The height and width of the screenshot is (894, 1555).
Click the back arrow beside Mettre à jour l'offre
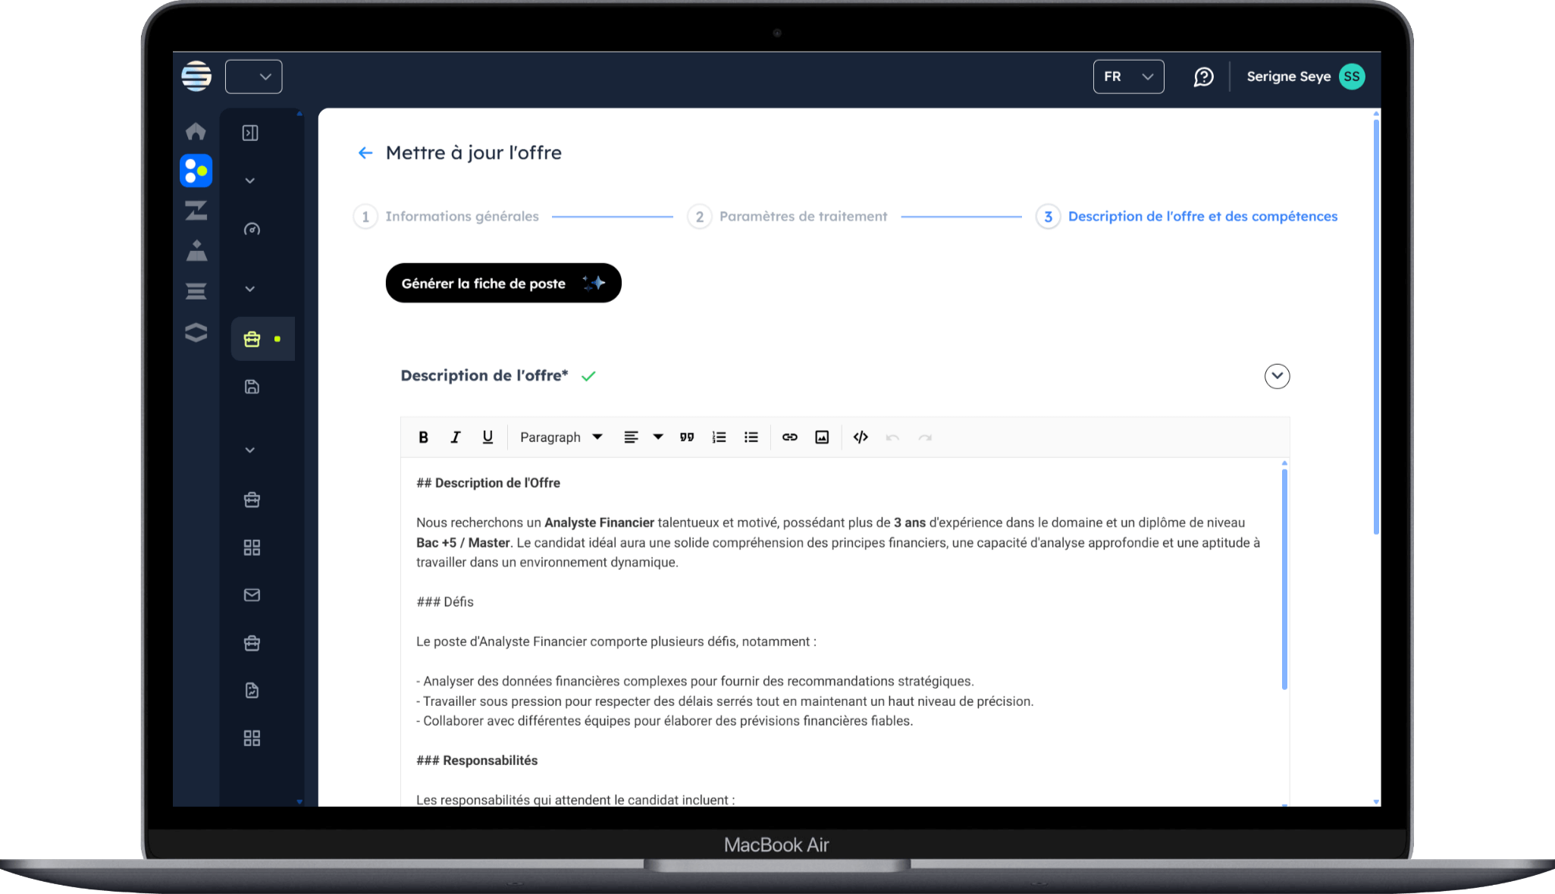pos(365,153)
